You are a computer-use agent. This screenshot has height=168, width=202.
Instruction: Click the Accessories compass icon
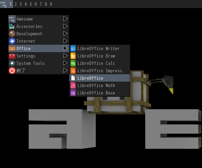click(12, 26)
